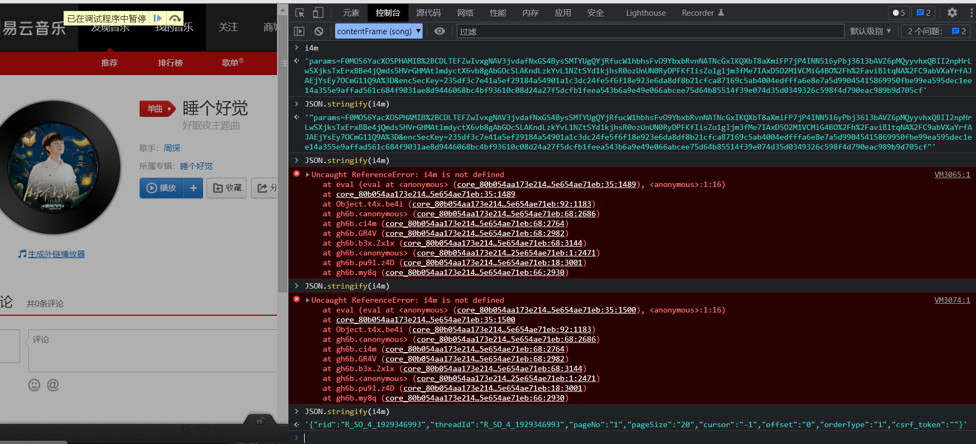This screenshot has width=976, height=444.
Task: Open source link VM3065:1
Action: (x=952, y=174)
